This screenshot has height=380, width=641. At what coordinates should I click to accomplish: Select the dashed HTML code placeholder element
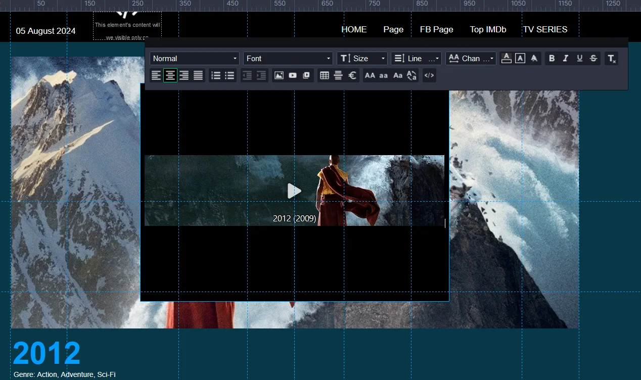127,25
